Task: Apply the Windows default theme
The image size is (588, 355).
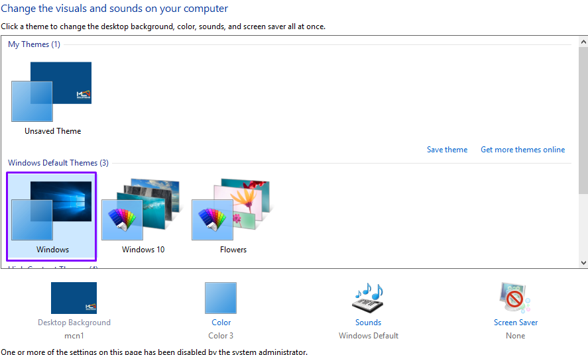Action: (x=51, y=217)
